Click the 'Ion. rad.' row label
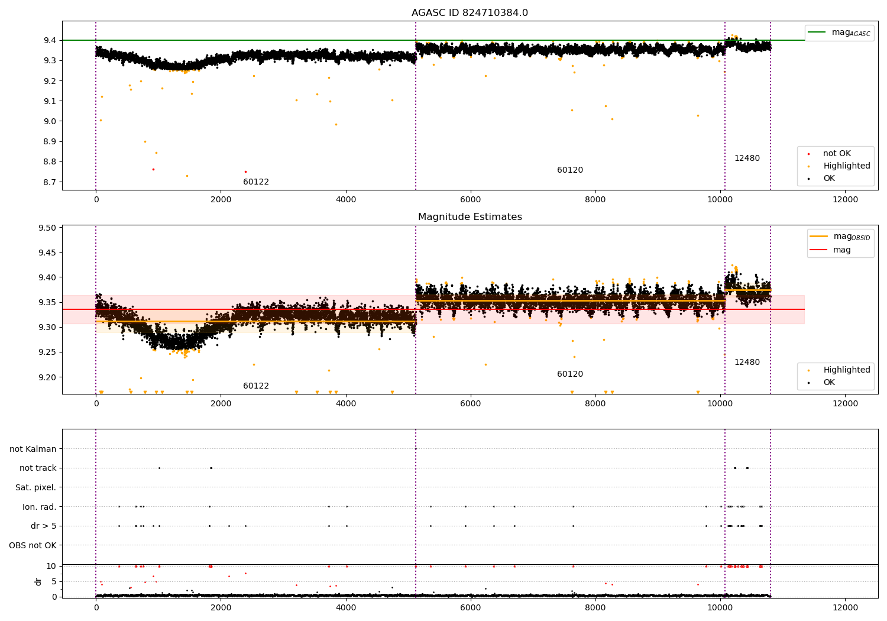The height and width of the screenshot is (621, 887). tap(40, 507)
